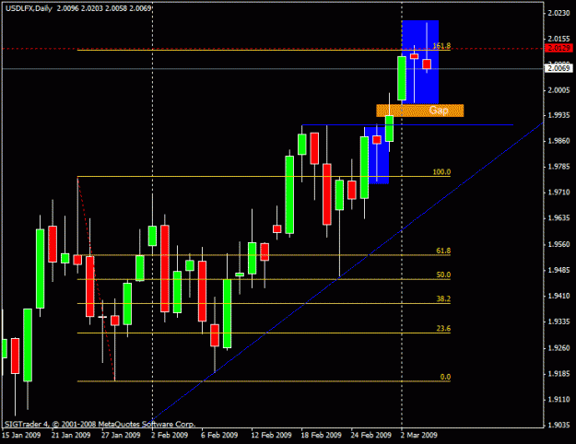The height and width of the screenshot is (444, 576).
Task: Click the 1.9860 price scale value
Action: (x=559, y=141)
